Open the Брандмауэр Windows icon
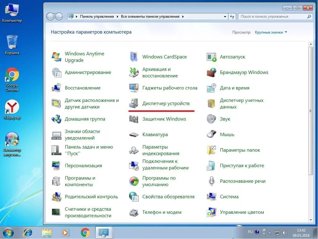The height and width of the screenshot is (239, 318). [211, 72]
